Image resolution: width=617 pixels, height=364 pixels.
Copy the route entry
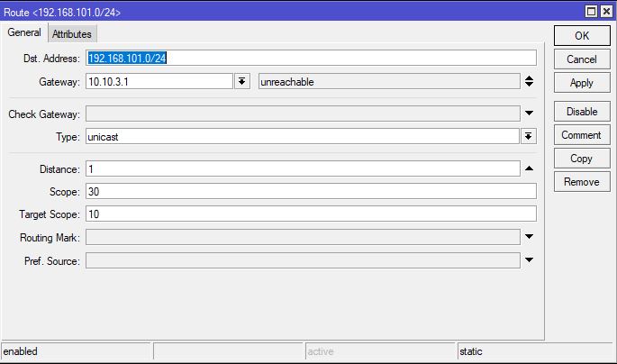pos(582,159)
